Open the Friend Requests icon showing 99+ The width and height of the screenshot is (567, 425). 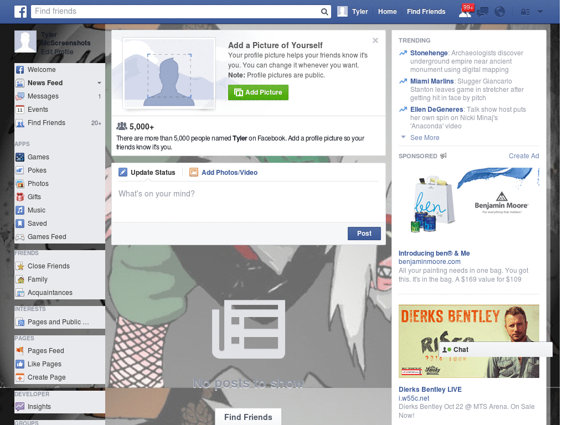tap(465, 12)
